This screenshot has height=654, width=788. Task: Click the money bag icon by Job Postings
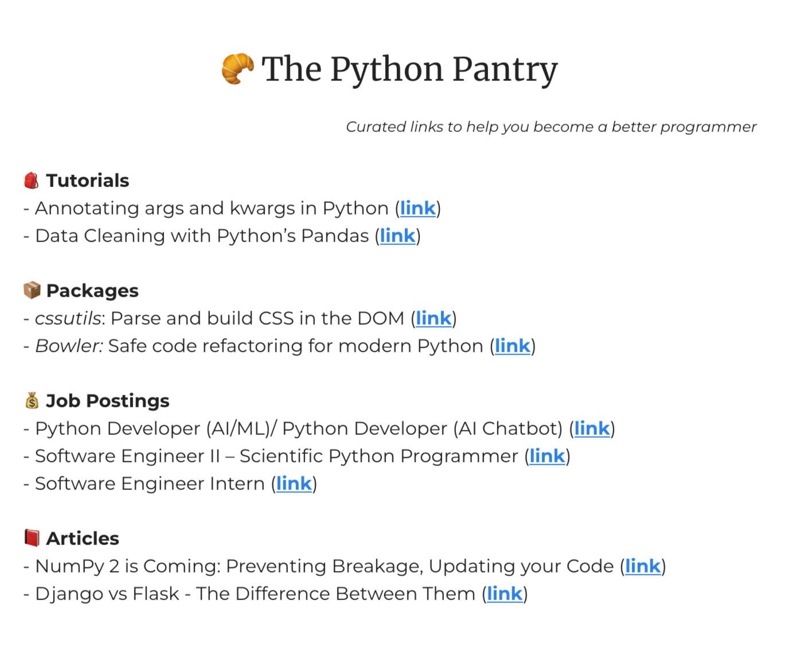point(32,400)
